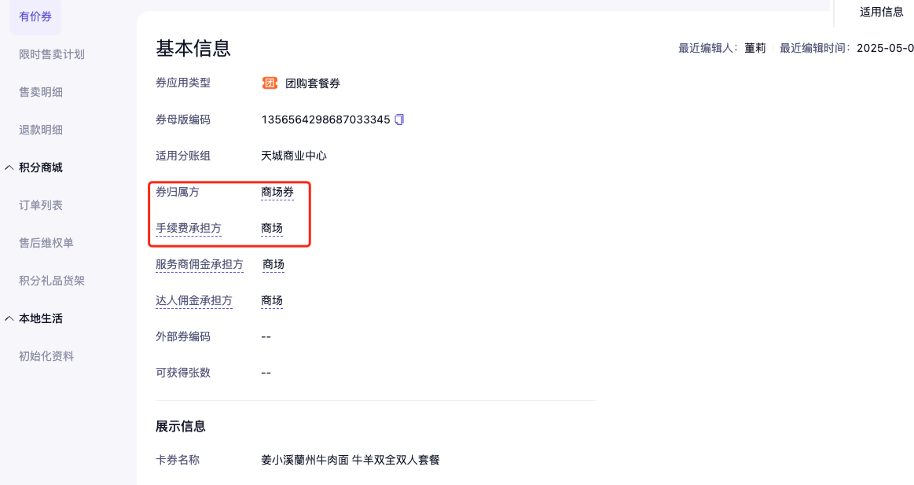Open 售卖明细 in the sidebar
This screenshot has height=485, width=914.
pos(41,92)
